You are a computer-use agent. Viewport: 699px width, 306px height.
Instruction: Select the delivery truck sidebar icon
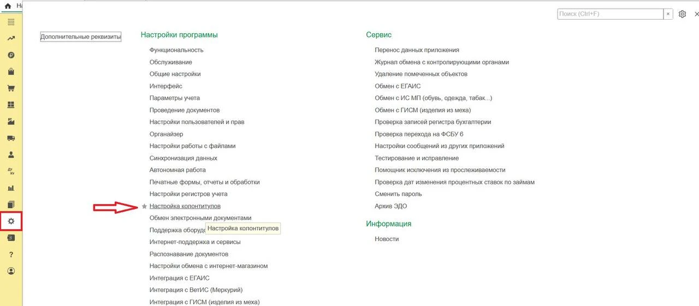coord(11,138)
